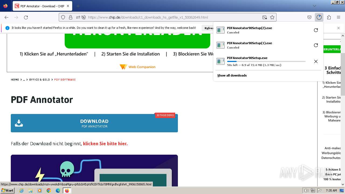Select the PDF Annotator - Download - CHIP tab
The image size is (345, 194).
click(x=42, y=6)
